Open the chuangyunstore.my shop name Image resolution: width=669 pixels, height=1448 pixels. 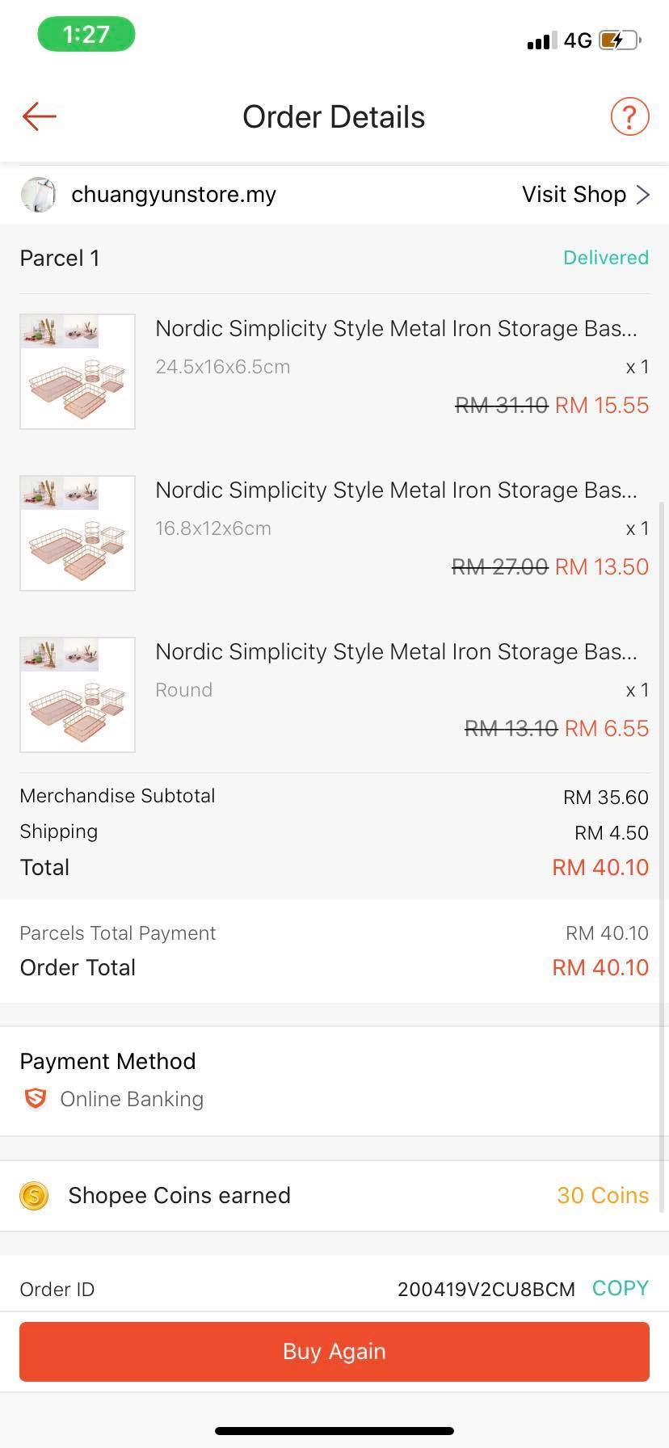point(174,195)
